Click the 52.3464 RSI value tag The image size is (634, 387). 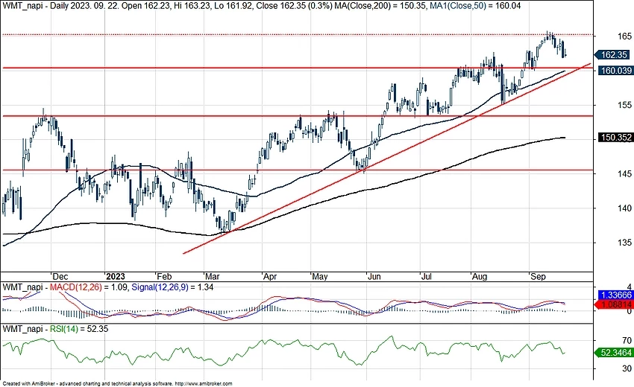613,353
